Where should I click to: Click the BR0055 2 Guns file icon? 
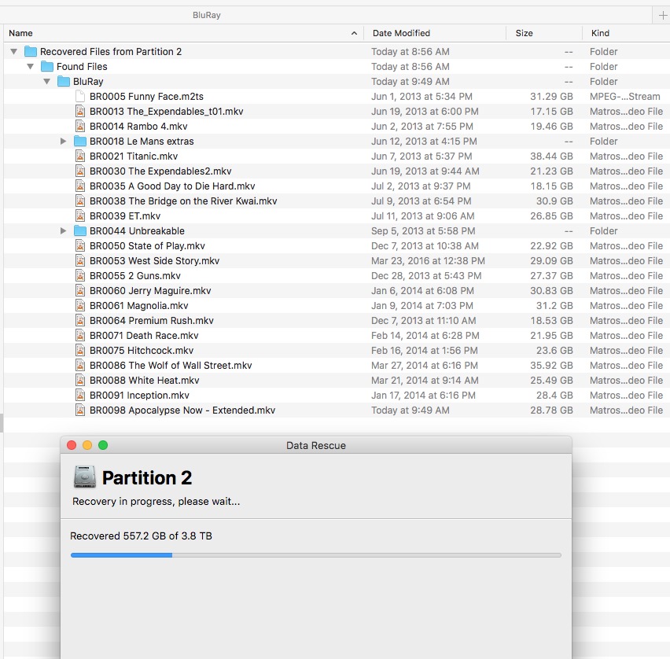click(80, 276)
